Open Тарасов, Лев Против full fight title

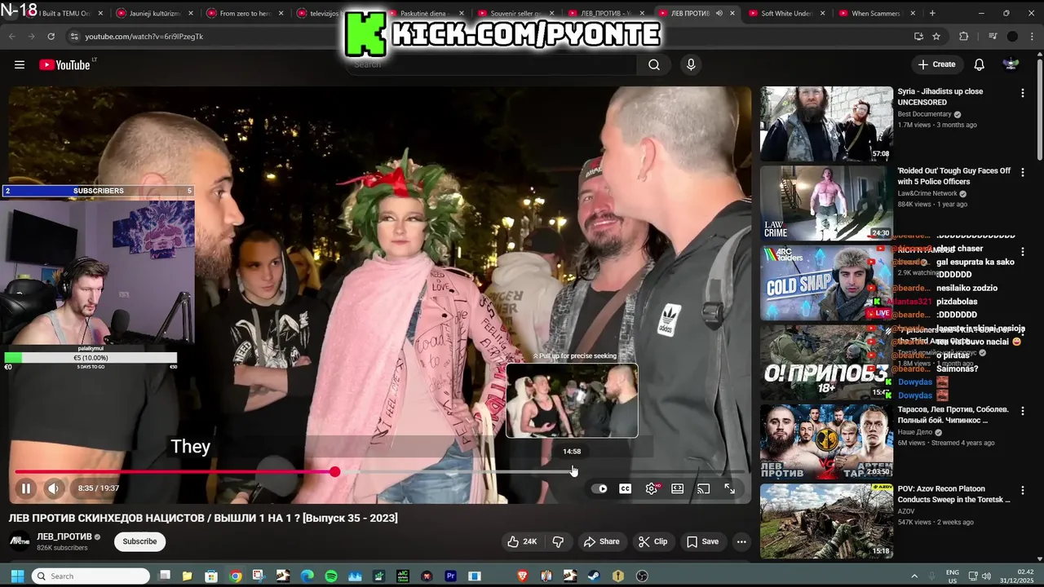953,415
